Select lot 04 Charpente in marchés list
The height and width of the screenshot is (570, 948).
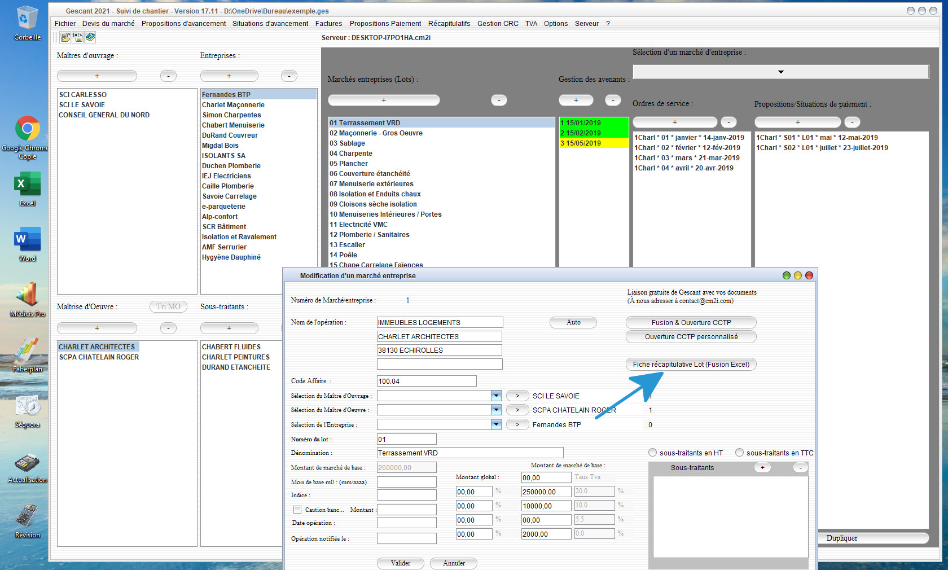pos(442,154)
